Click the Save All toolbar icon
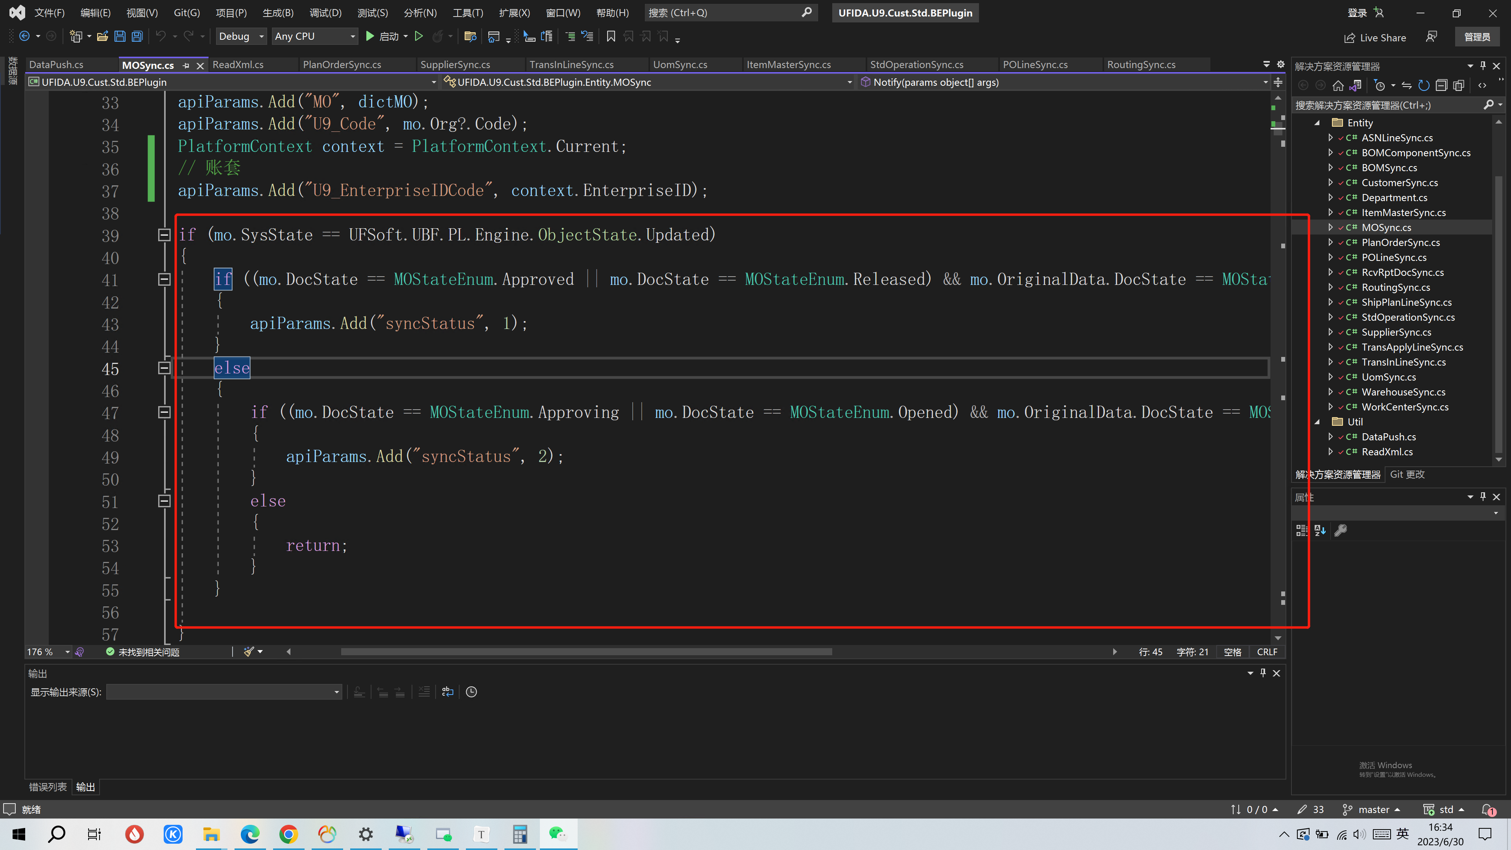 (137, 36)
